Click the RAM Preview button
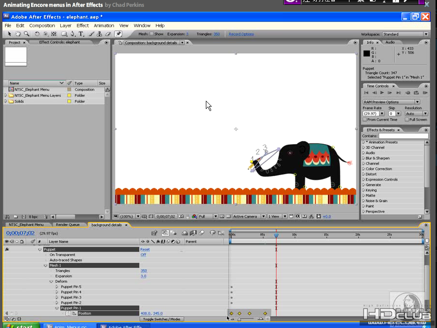The image size is (437, 328). coord(425,92)
